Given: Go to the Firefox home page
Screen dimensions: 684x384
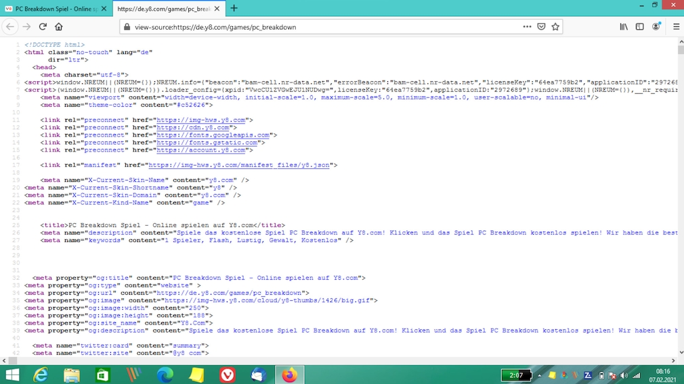Looking at the screenshot, I should (x=59, y=27).
